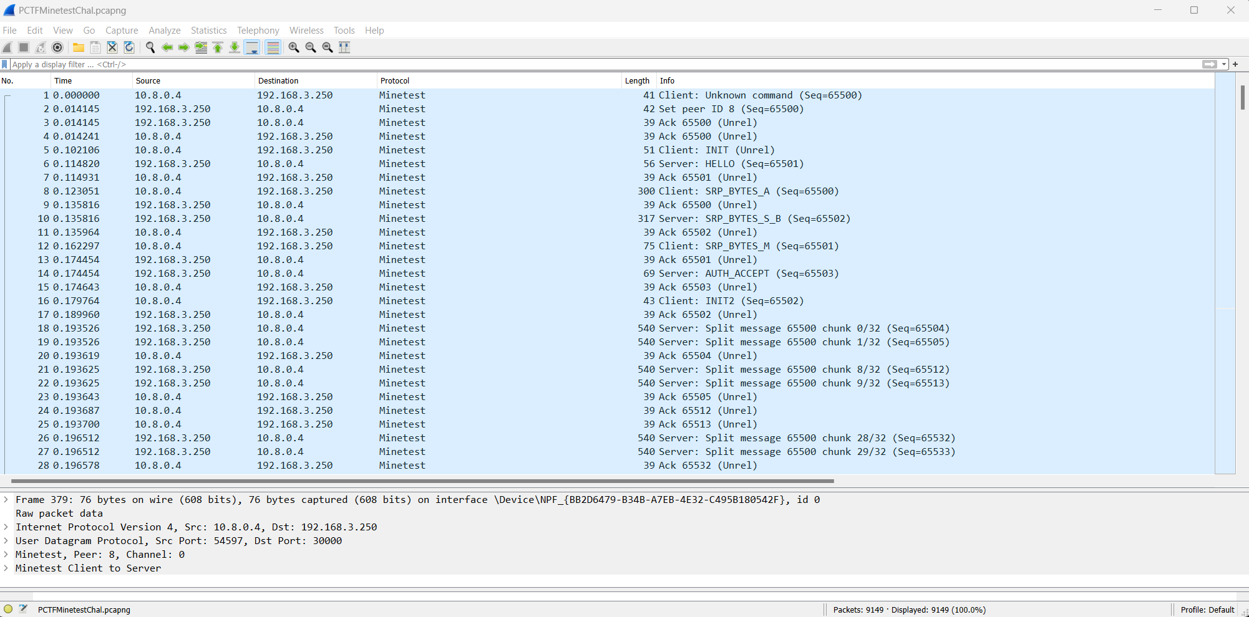Open capture file properties pencil icon
This screenshot has height=617, width=1249.
click(x=24, y=609)
